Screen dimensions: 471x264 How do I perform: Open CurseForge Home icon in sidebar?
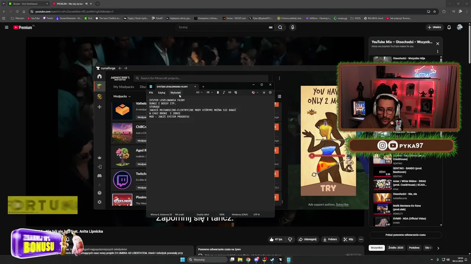click(x=99, y=76)
